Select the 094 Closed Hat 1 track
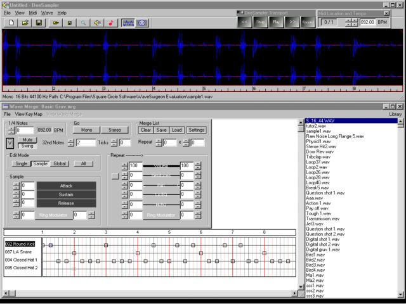The width and height of the screenshot is (406, 304). pyautogui.click(x=21, y=260)
